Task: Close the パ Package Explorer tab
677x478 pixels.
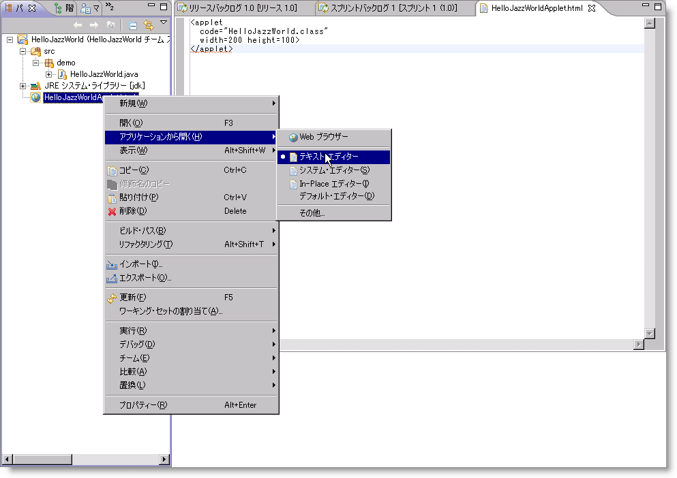Action: [x=32, y=7]
